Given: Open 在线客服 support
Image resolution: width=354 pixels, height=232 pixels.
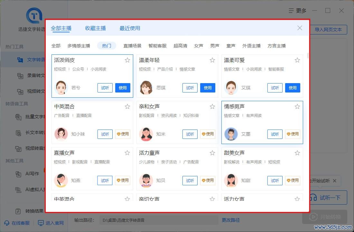Looking at the screenshot, I should tap(17, 223).
